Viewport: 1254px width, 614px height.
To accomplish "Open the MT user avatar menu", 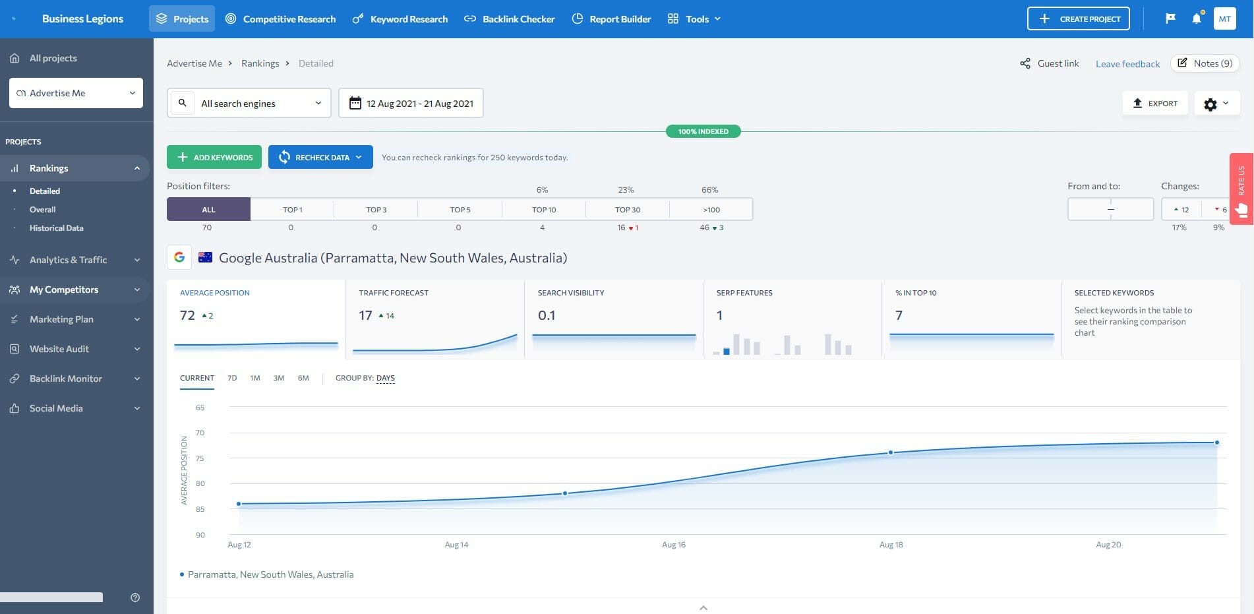I will (x=1225, y=18).
